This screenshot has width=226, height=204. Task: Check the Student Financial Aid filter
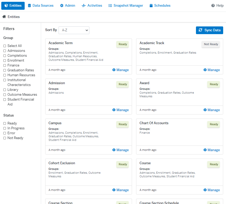coord(5,100)
